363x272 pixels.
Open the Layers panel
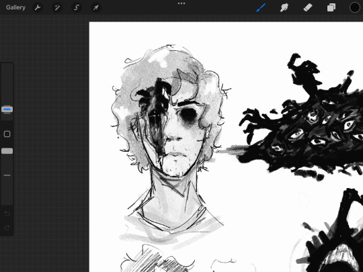331,7
